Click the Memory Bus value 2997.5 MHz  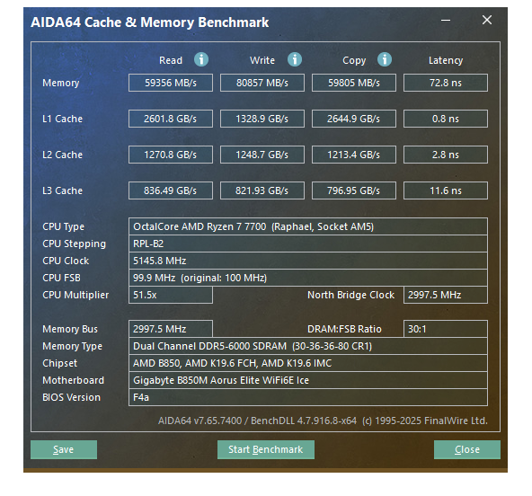coord(171,329)
